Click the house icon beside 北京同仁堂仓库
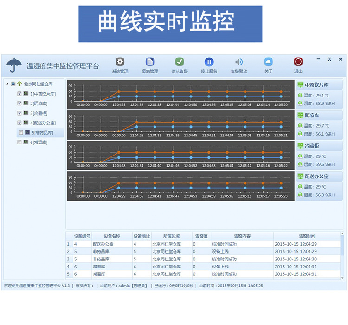This screenshot has height=325, width=348. coord(20,84)
